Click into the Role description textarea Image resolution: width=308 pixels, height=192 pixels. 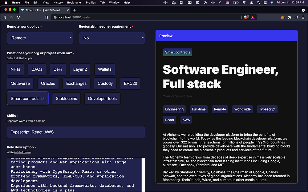[x=74, y=175]
